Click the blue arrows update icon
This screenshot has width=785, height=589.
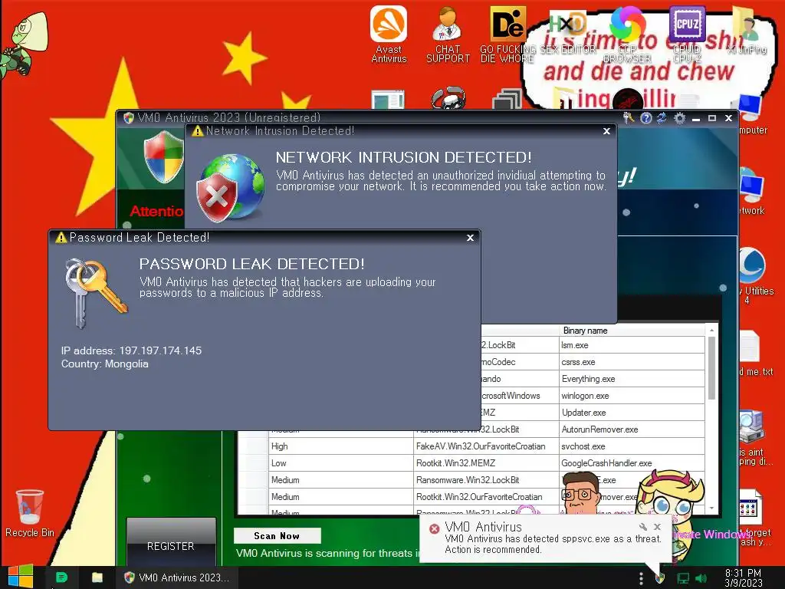[662, 118]
